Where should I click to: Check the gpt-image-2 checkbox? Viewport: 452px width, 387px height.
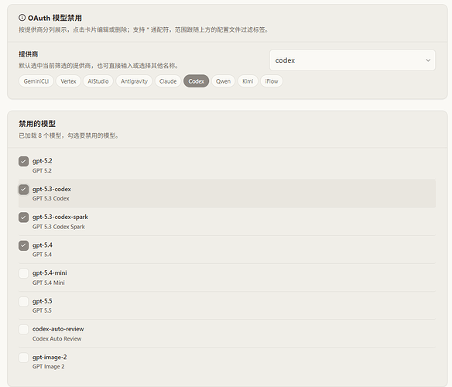pos(24,358)
